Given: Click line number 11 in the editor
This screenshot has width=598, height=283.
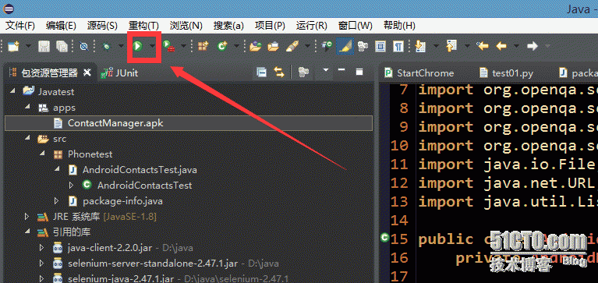Looking at the screenshot, I should [x=399, y=164].
